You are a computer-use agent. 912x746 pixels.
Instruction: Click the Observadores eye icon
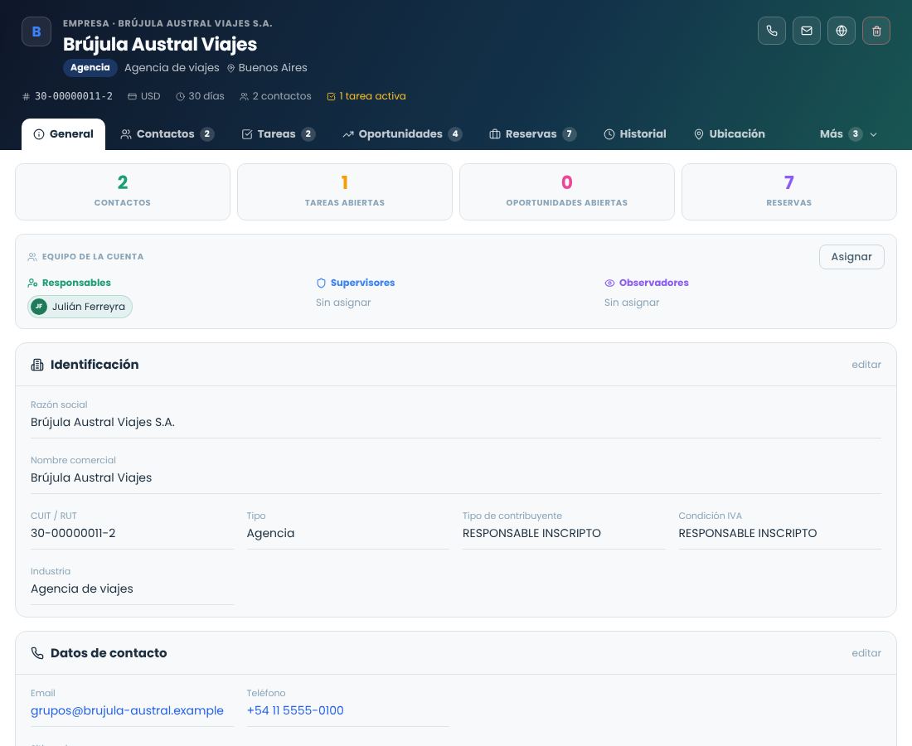[609, 283]
